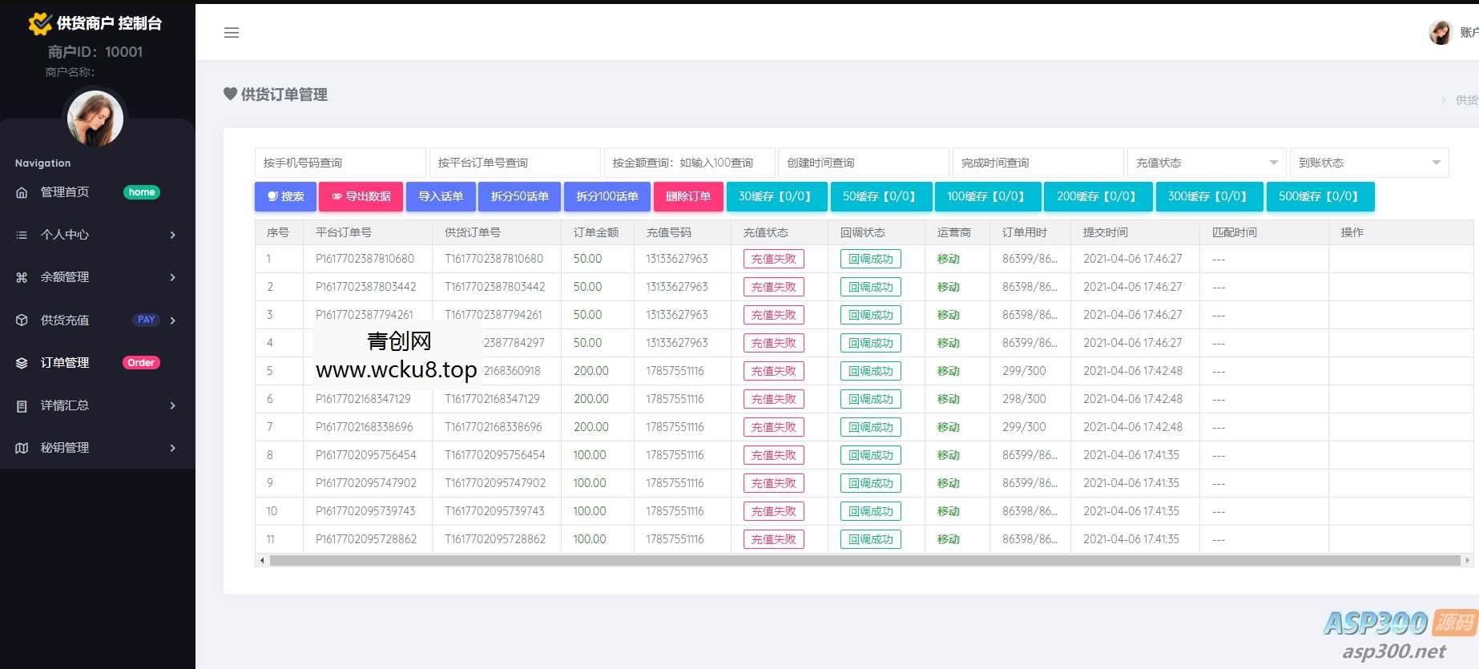This screenshot has width=1479, height=669.
Task: Open the 到账状态 dropdown filter
Action: [1368, 163]
